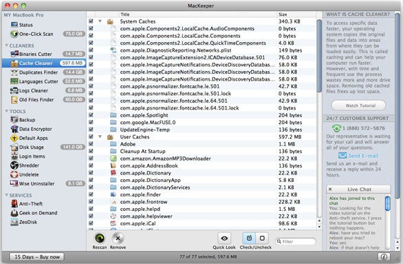The width and height of the screenshot is (403, 264).
Task: Open the Login Items icon
Action: click(x=14, y=156)
